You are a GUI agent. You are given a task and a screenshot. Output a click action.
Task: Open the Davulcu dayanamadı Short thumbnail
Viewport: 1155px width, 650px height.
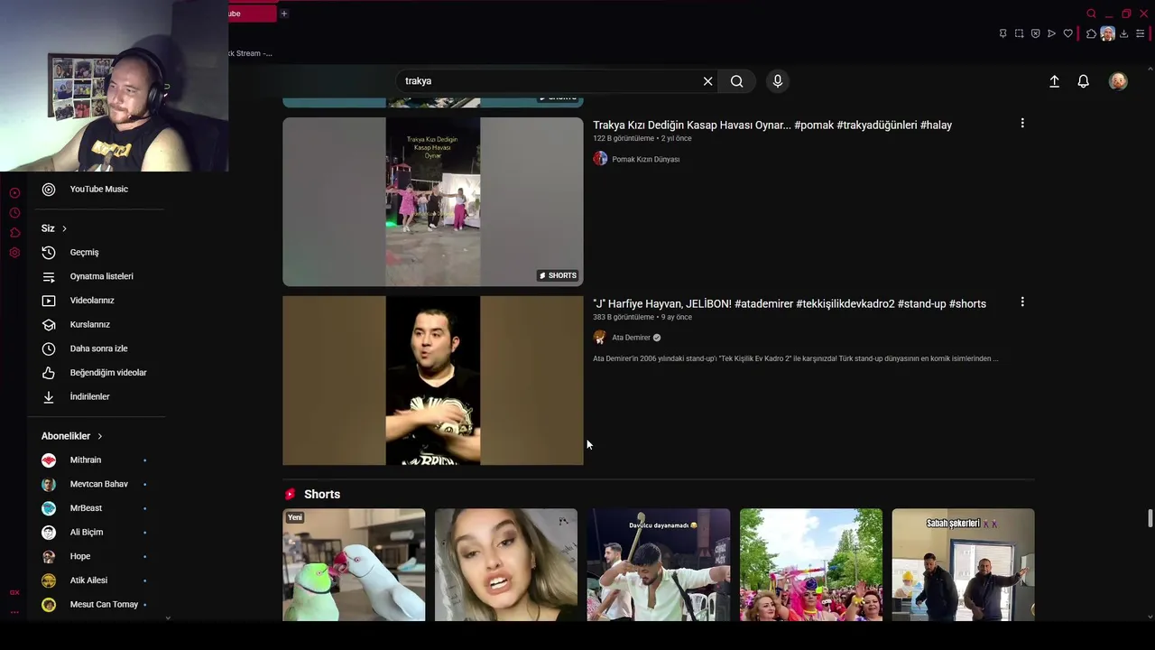click(x=659, y=565)
